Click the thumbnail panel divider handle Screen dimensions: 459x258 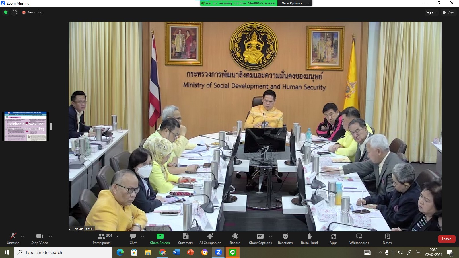coord(51,126)
